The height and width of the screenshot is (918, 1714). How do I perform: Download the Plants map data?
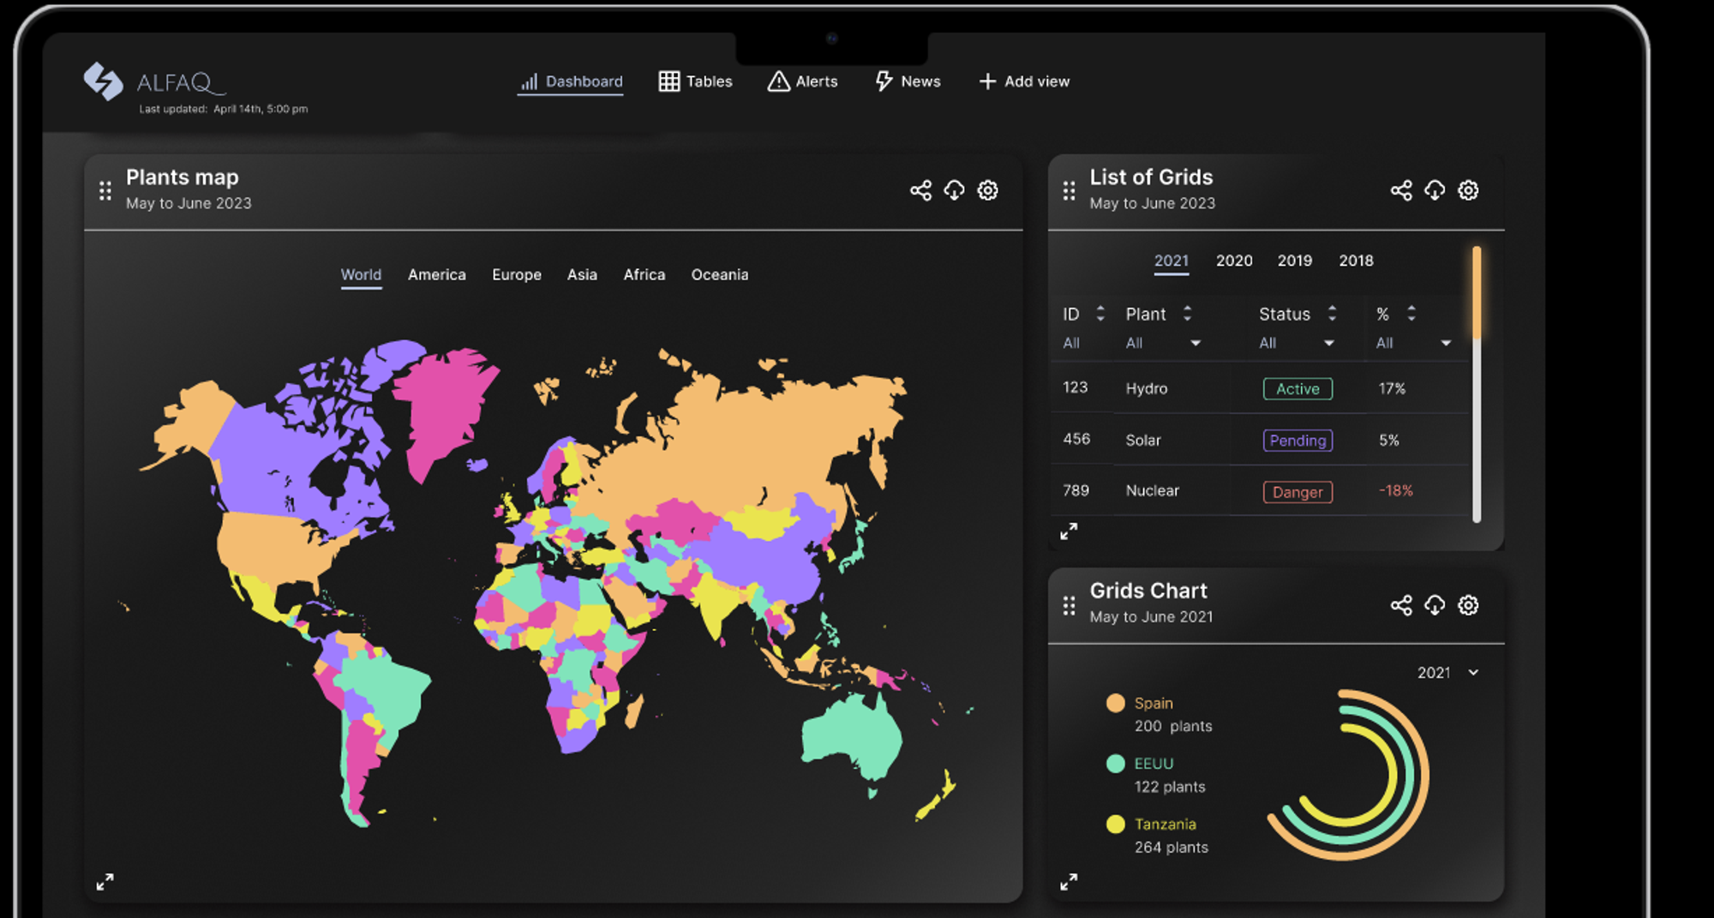(955, 190)
